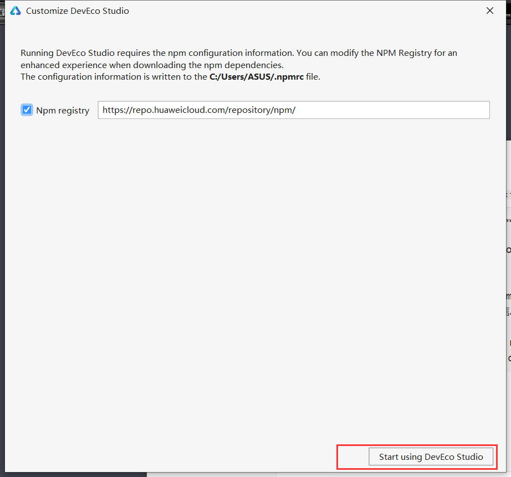Click the 'C:/Users/ASUS/.npmrc' path text
This screenshot has height=477, width=511.
pos(257,77)
